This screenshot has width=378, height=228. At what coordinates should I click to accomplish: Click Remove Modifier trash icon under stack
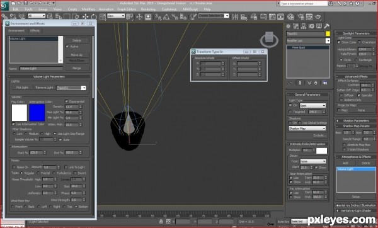tap(316, 83)
